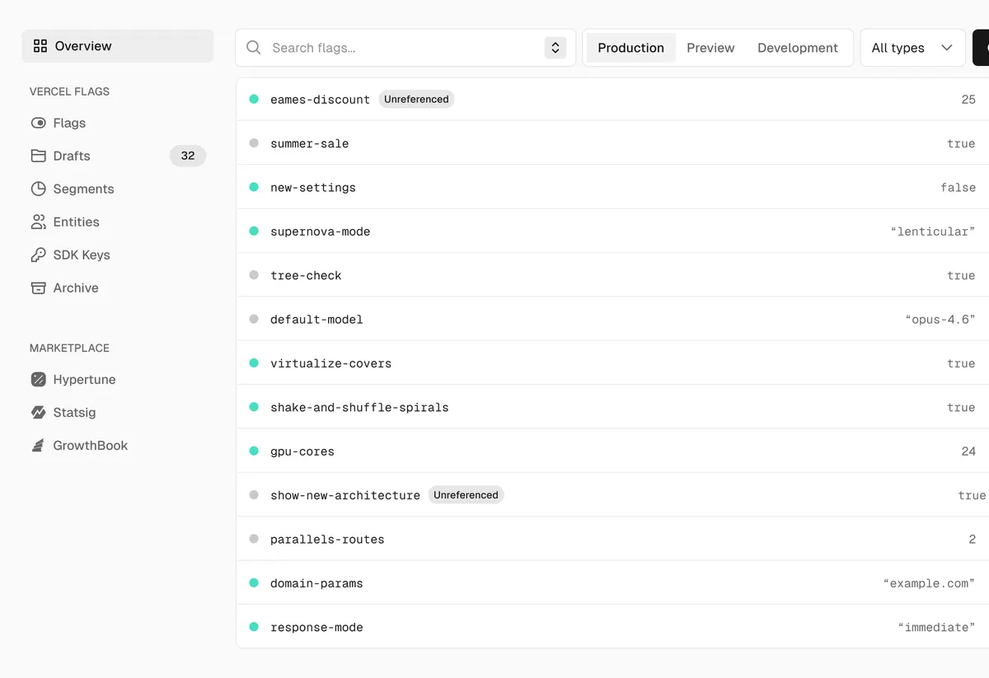989x678 pixels.
Task: Click the green status dot for shake-and-shuffle-spirals
Action: pos(254,407)
